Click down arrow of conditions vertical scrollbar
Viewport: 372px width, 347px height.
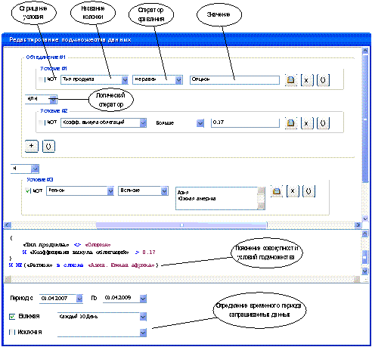[365, 218]
